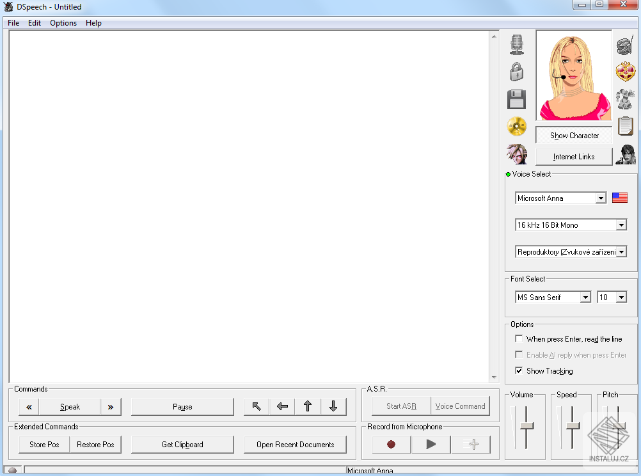Screen dimensions: 641x476
Task: Click the gold CD audio export icon
Action: point(516,127)
